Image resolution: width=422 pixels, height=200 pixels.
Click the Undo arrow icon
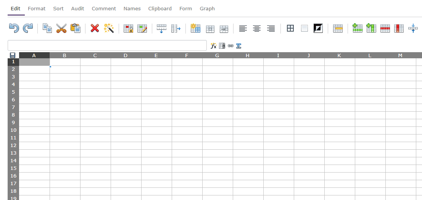point(14,28)
